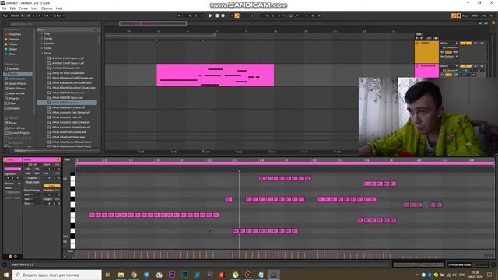Collapse the Hihat folder

(x=42, y=54)
